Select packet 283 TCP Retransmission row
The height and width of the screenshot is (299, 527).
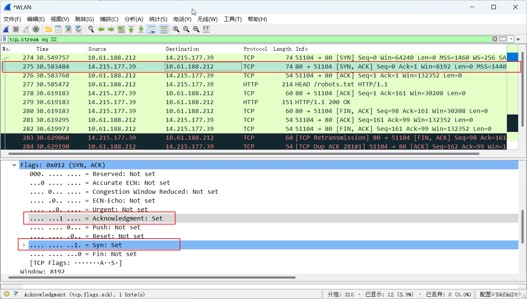click(254, 138)
